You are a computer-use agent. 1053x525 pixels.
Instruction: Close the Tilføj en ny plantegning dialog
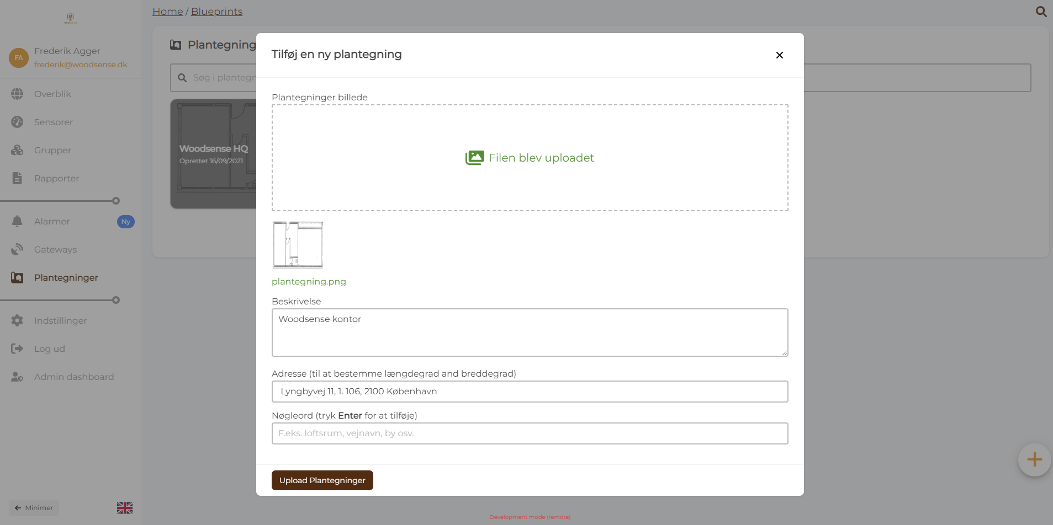point(779,55)
